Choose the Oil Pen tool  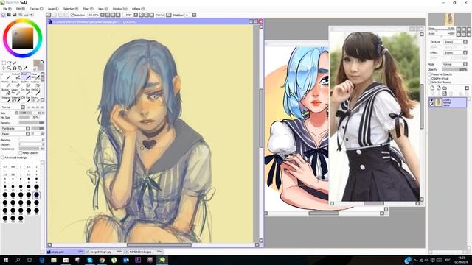click(x=26, y=99)
